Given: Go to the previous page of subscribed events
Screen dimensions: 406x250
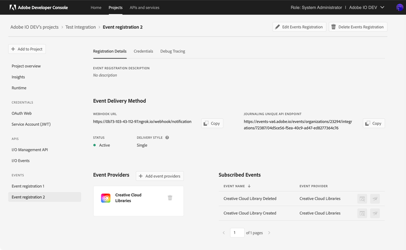Looking at the screenshot, I should [224, 233].
